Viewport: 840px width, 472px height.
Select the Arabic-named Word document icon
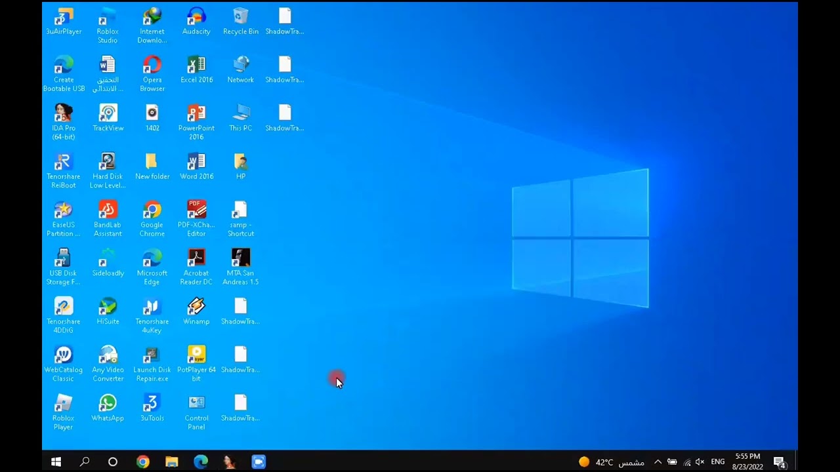click(x=108, y=74)
